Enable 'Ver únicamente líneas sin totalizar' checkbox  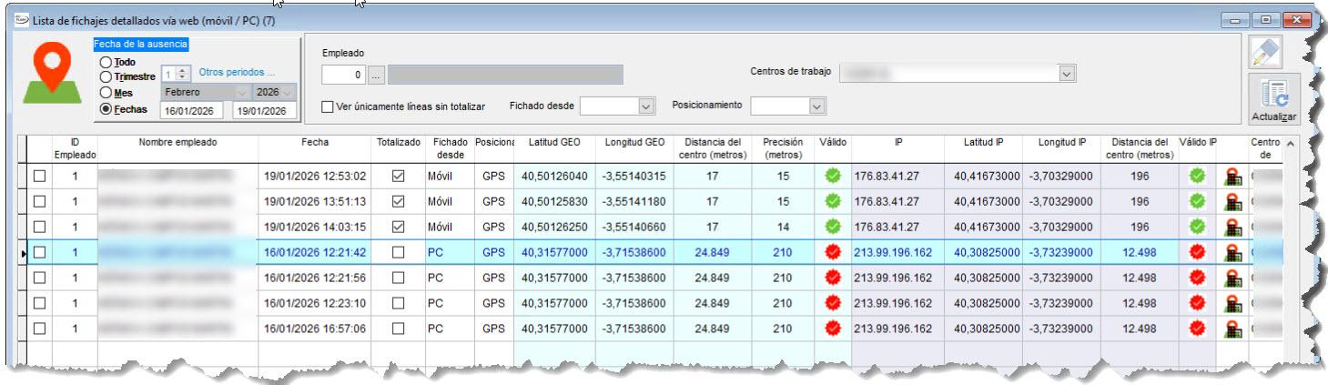point(328,106)
